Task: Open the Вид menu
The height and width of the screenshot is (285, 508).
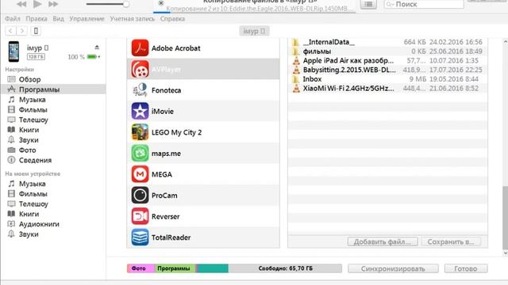Action: click(58, 19)
